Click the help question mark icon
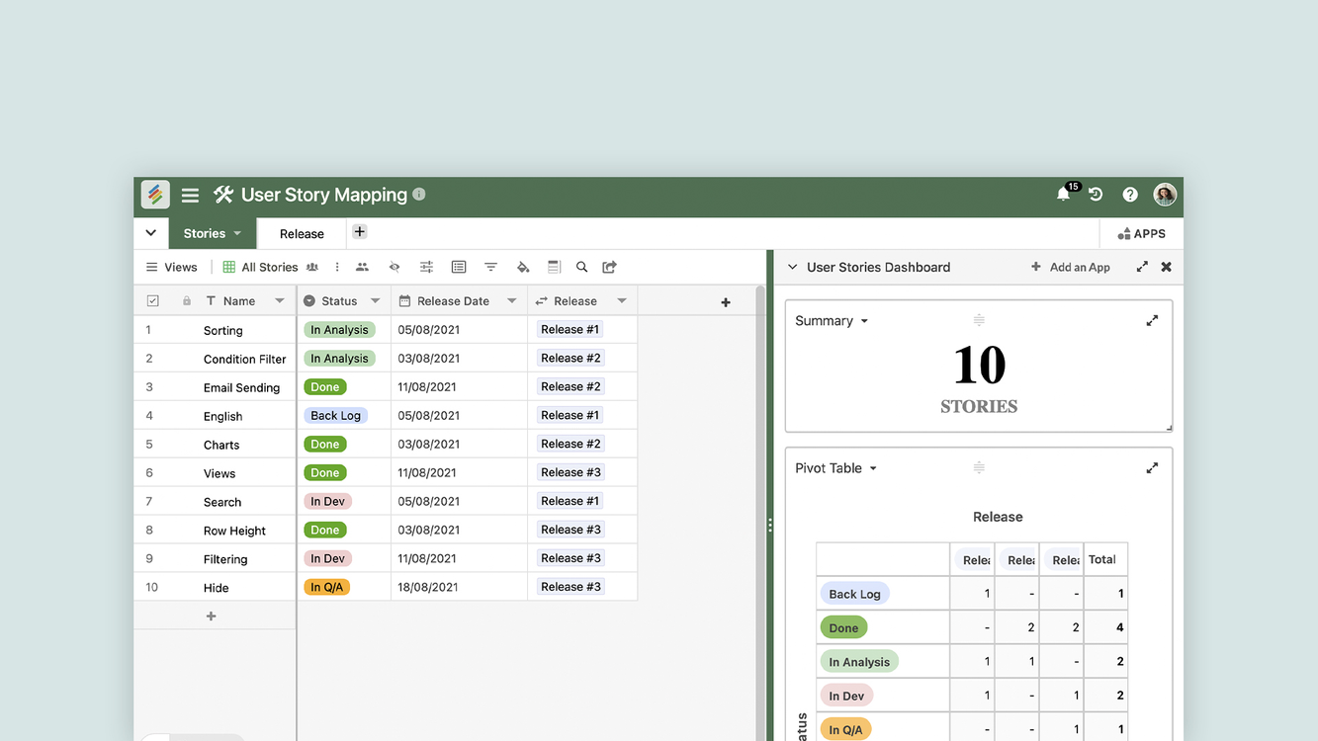Image resolution: width=1318 pixels, height=741 pixels. click(x=1130, y=195)
